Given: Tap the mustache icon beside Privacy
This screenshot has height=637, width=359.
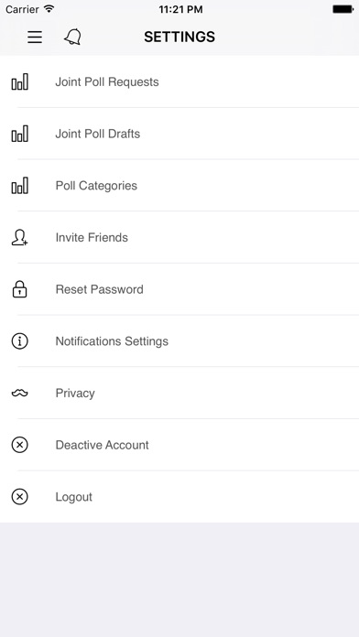Looking at the screenshot, I should point(19,393).
